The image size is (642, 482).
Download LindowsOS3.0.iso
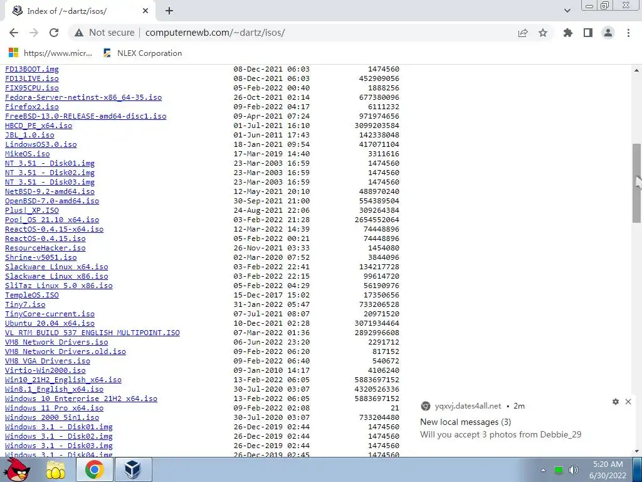tap(41, 144)
